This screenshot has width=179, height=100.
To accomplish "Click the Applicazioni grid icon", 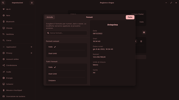I will 4,47.
